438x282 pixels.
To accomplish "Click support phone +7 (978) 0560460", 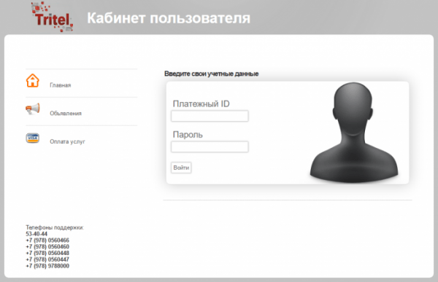I will coord(47,246).
